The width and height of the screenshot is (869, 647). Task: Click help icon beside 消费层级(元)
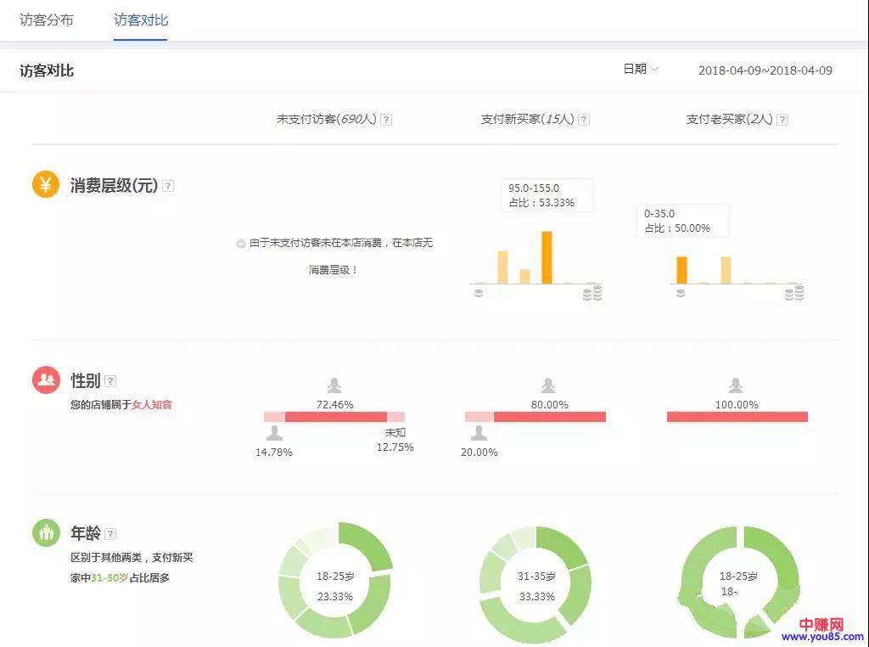pyautogui.click(x=168, y=186)
